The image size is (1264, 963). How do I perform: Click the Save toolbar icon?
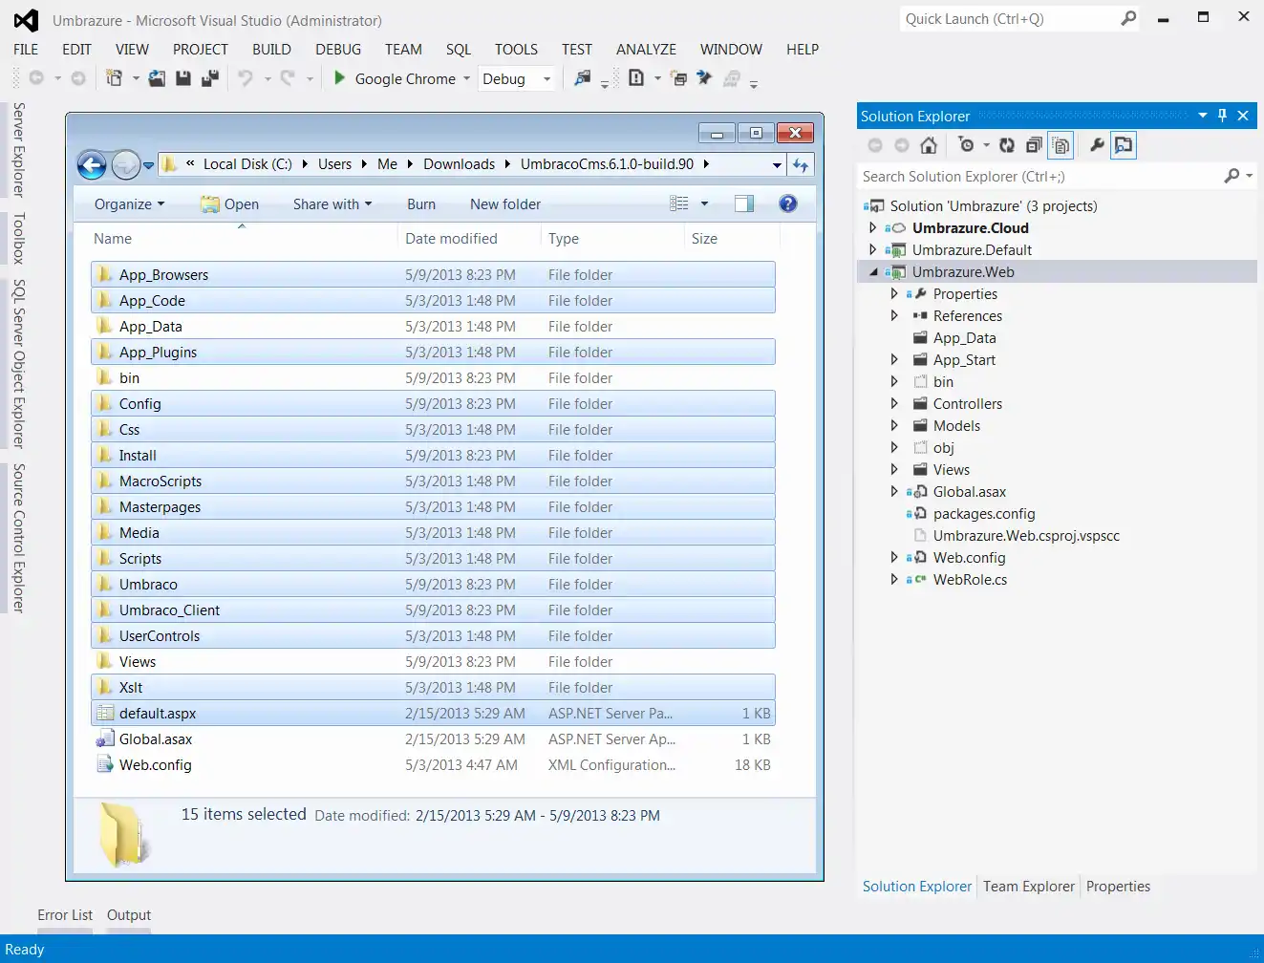183,78
